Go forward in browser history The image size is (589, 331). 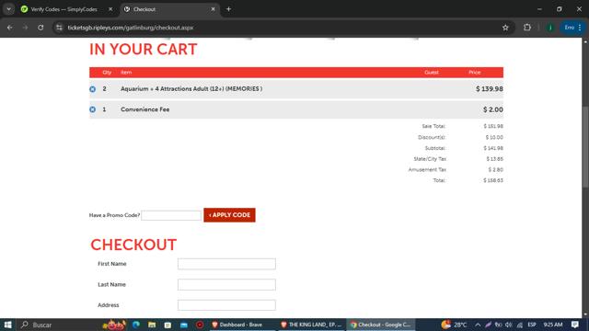(x=25, y=28)
